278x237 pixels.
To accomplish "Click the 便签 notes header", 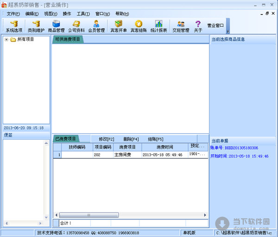I will coord(26,135).
